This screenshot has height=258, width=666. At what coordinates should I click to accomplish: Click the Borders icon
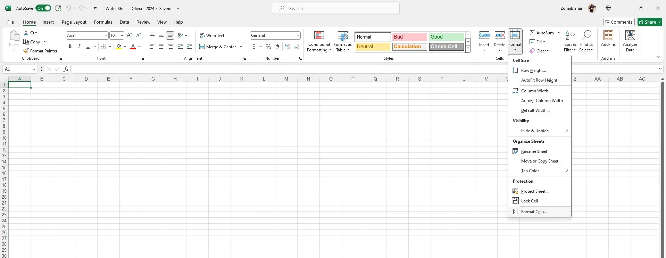(x=103, y=47)
